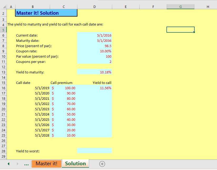The width and height of the screenshot is (217, 170).
Task: Go to next sheet with right arrow
Action: pyautogui.click(x=17, y=164)
